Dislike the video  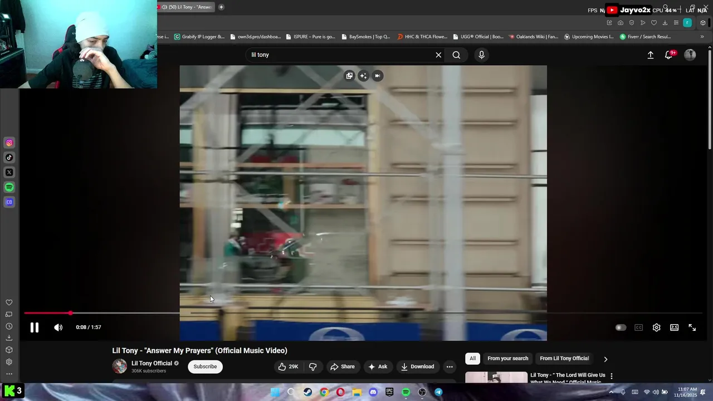pyautogui.click(x=312, y=366)
